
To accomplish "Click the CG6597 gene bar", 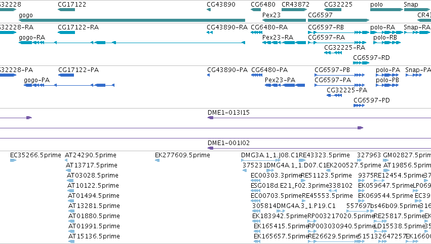I will tap(339, 20).
